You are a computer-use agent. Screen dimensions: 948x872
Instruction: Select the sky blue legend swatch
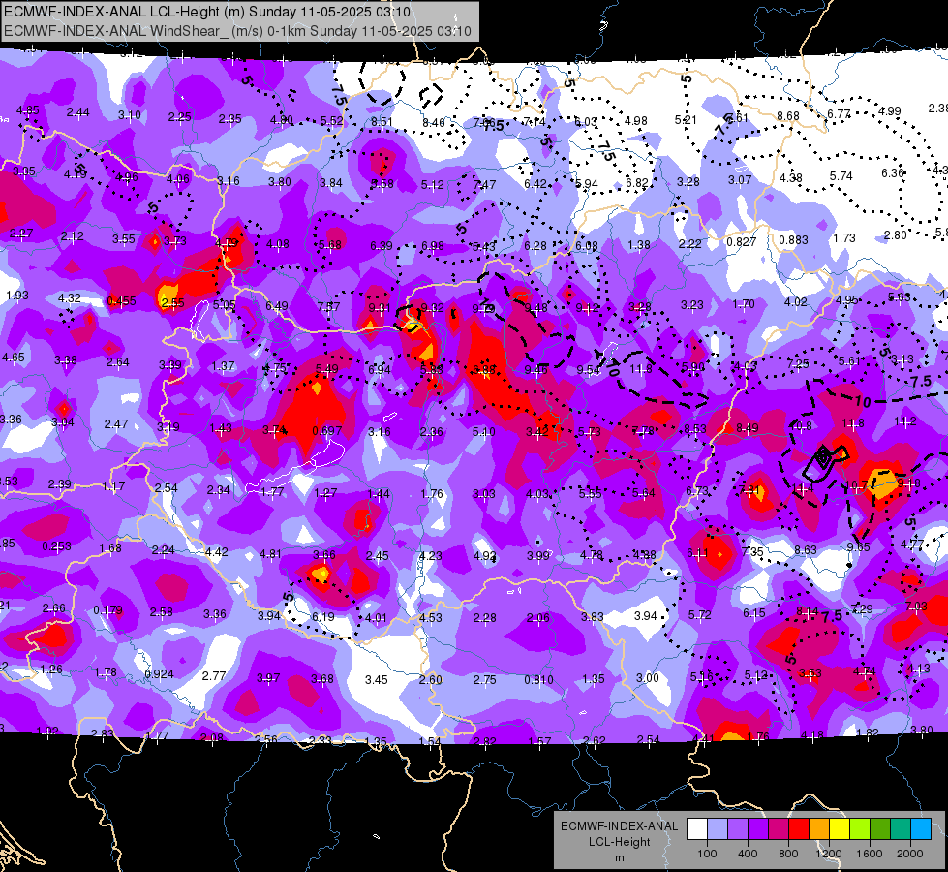pyautogui.click(x=920, y=829)
